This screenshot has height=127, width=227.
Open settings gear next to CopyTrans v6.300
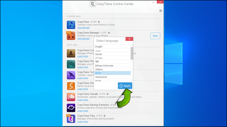(x=99, y=22)
